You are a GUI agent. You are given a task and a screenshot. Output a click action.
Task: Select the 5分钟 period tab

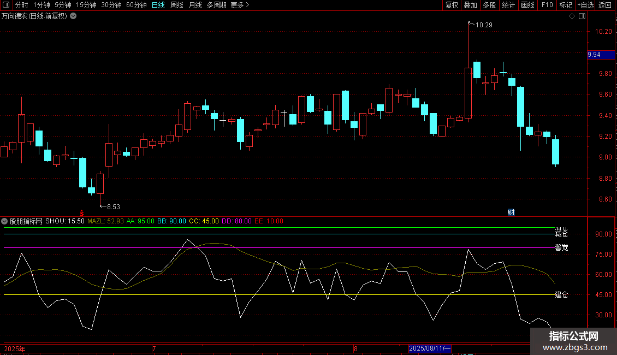(x=63, y=5)
